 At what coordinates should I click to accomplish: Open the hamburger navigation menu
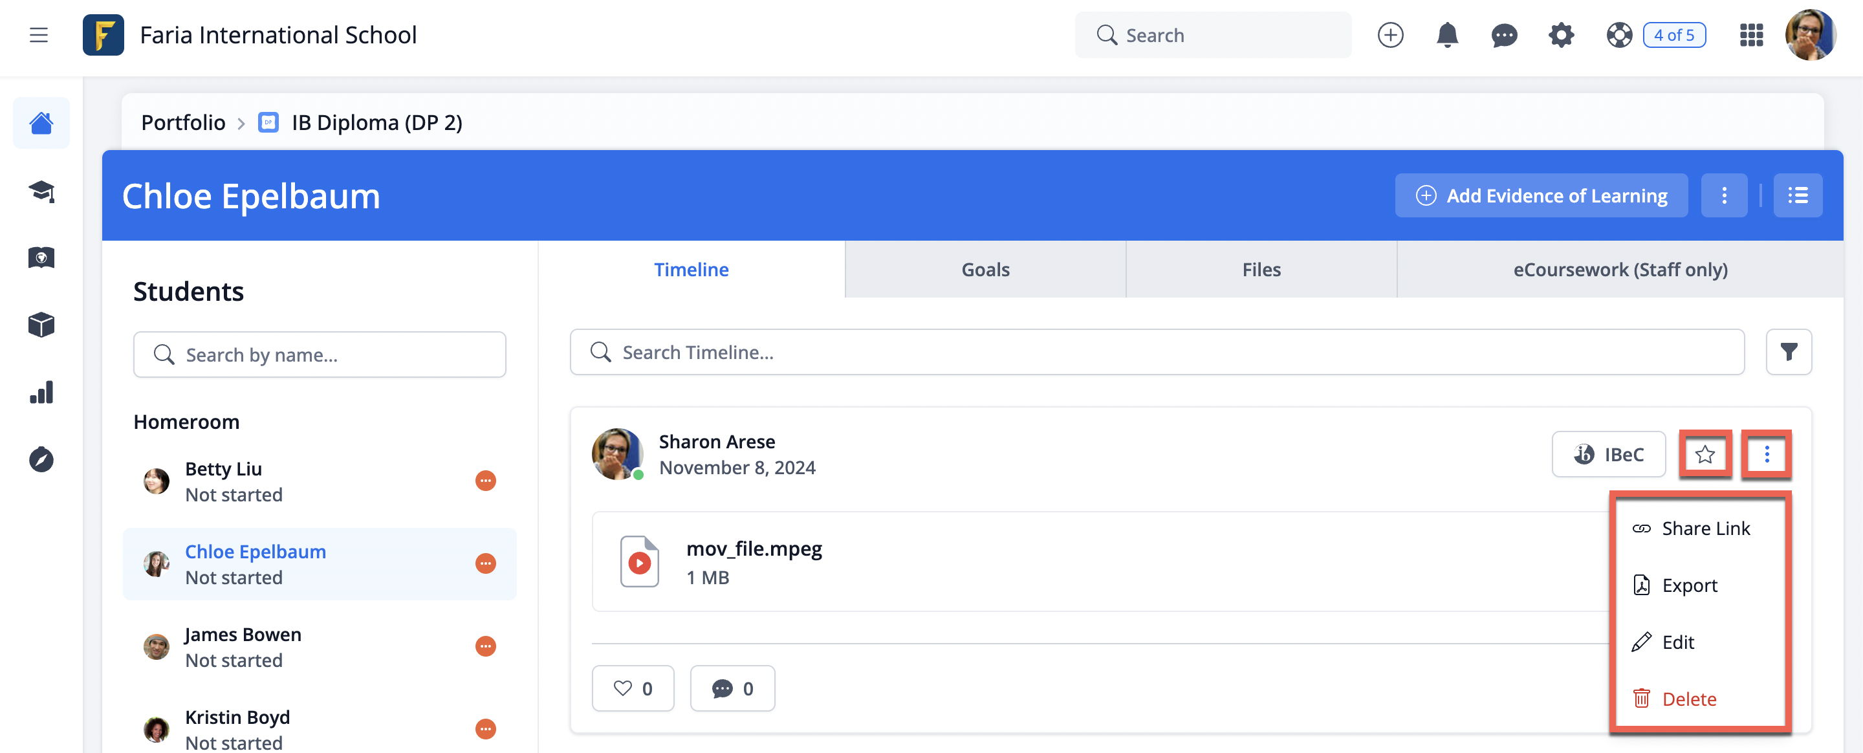[x=38, y=35]
